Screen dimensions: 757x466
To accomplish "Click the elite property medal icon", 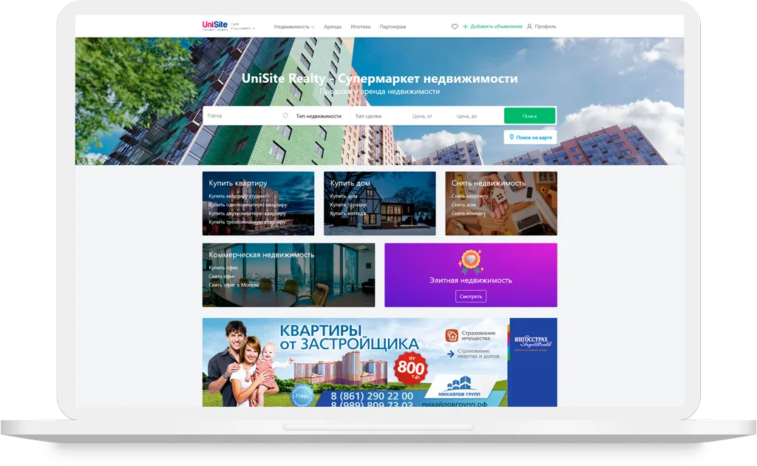I will [x=470, y=260].
